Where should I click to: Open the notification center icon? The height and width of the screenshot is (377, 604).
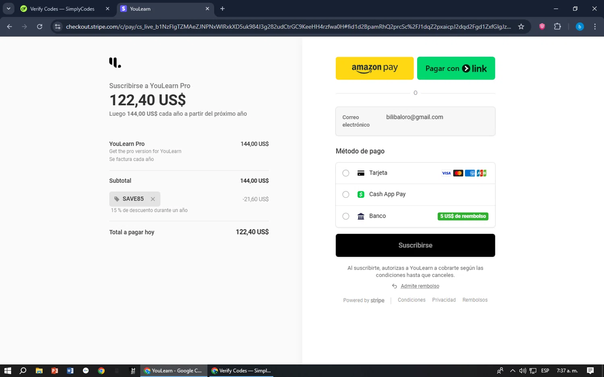[590, 371]
